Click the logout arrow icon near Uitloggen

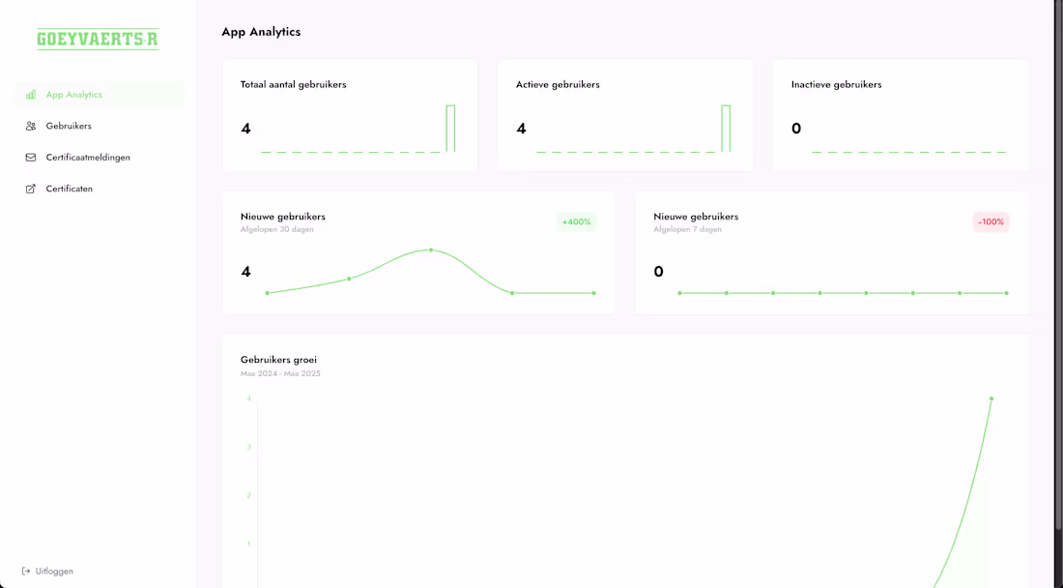(24, 571)
